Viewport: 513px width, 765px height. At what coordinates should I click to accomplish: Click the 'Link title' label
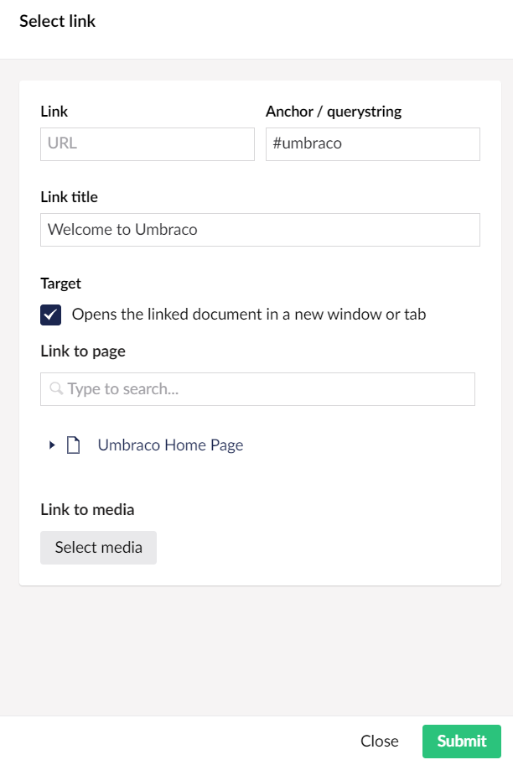(69, 197)
